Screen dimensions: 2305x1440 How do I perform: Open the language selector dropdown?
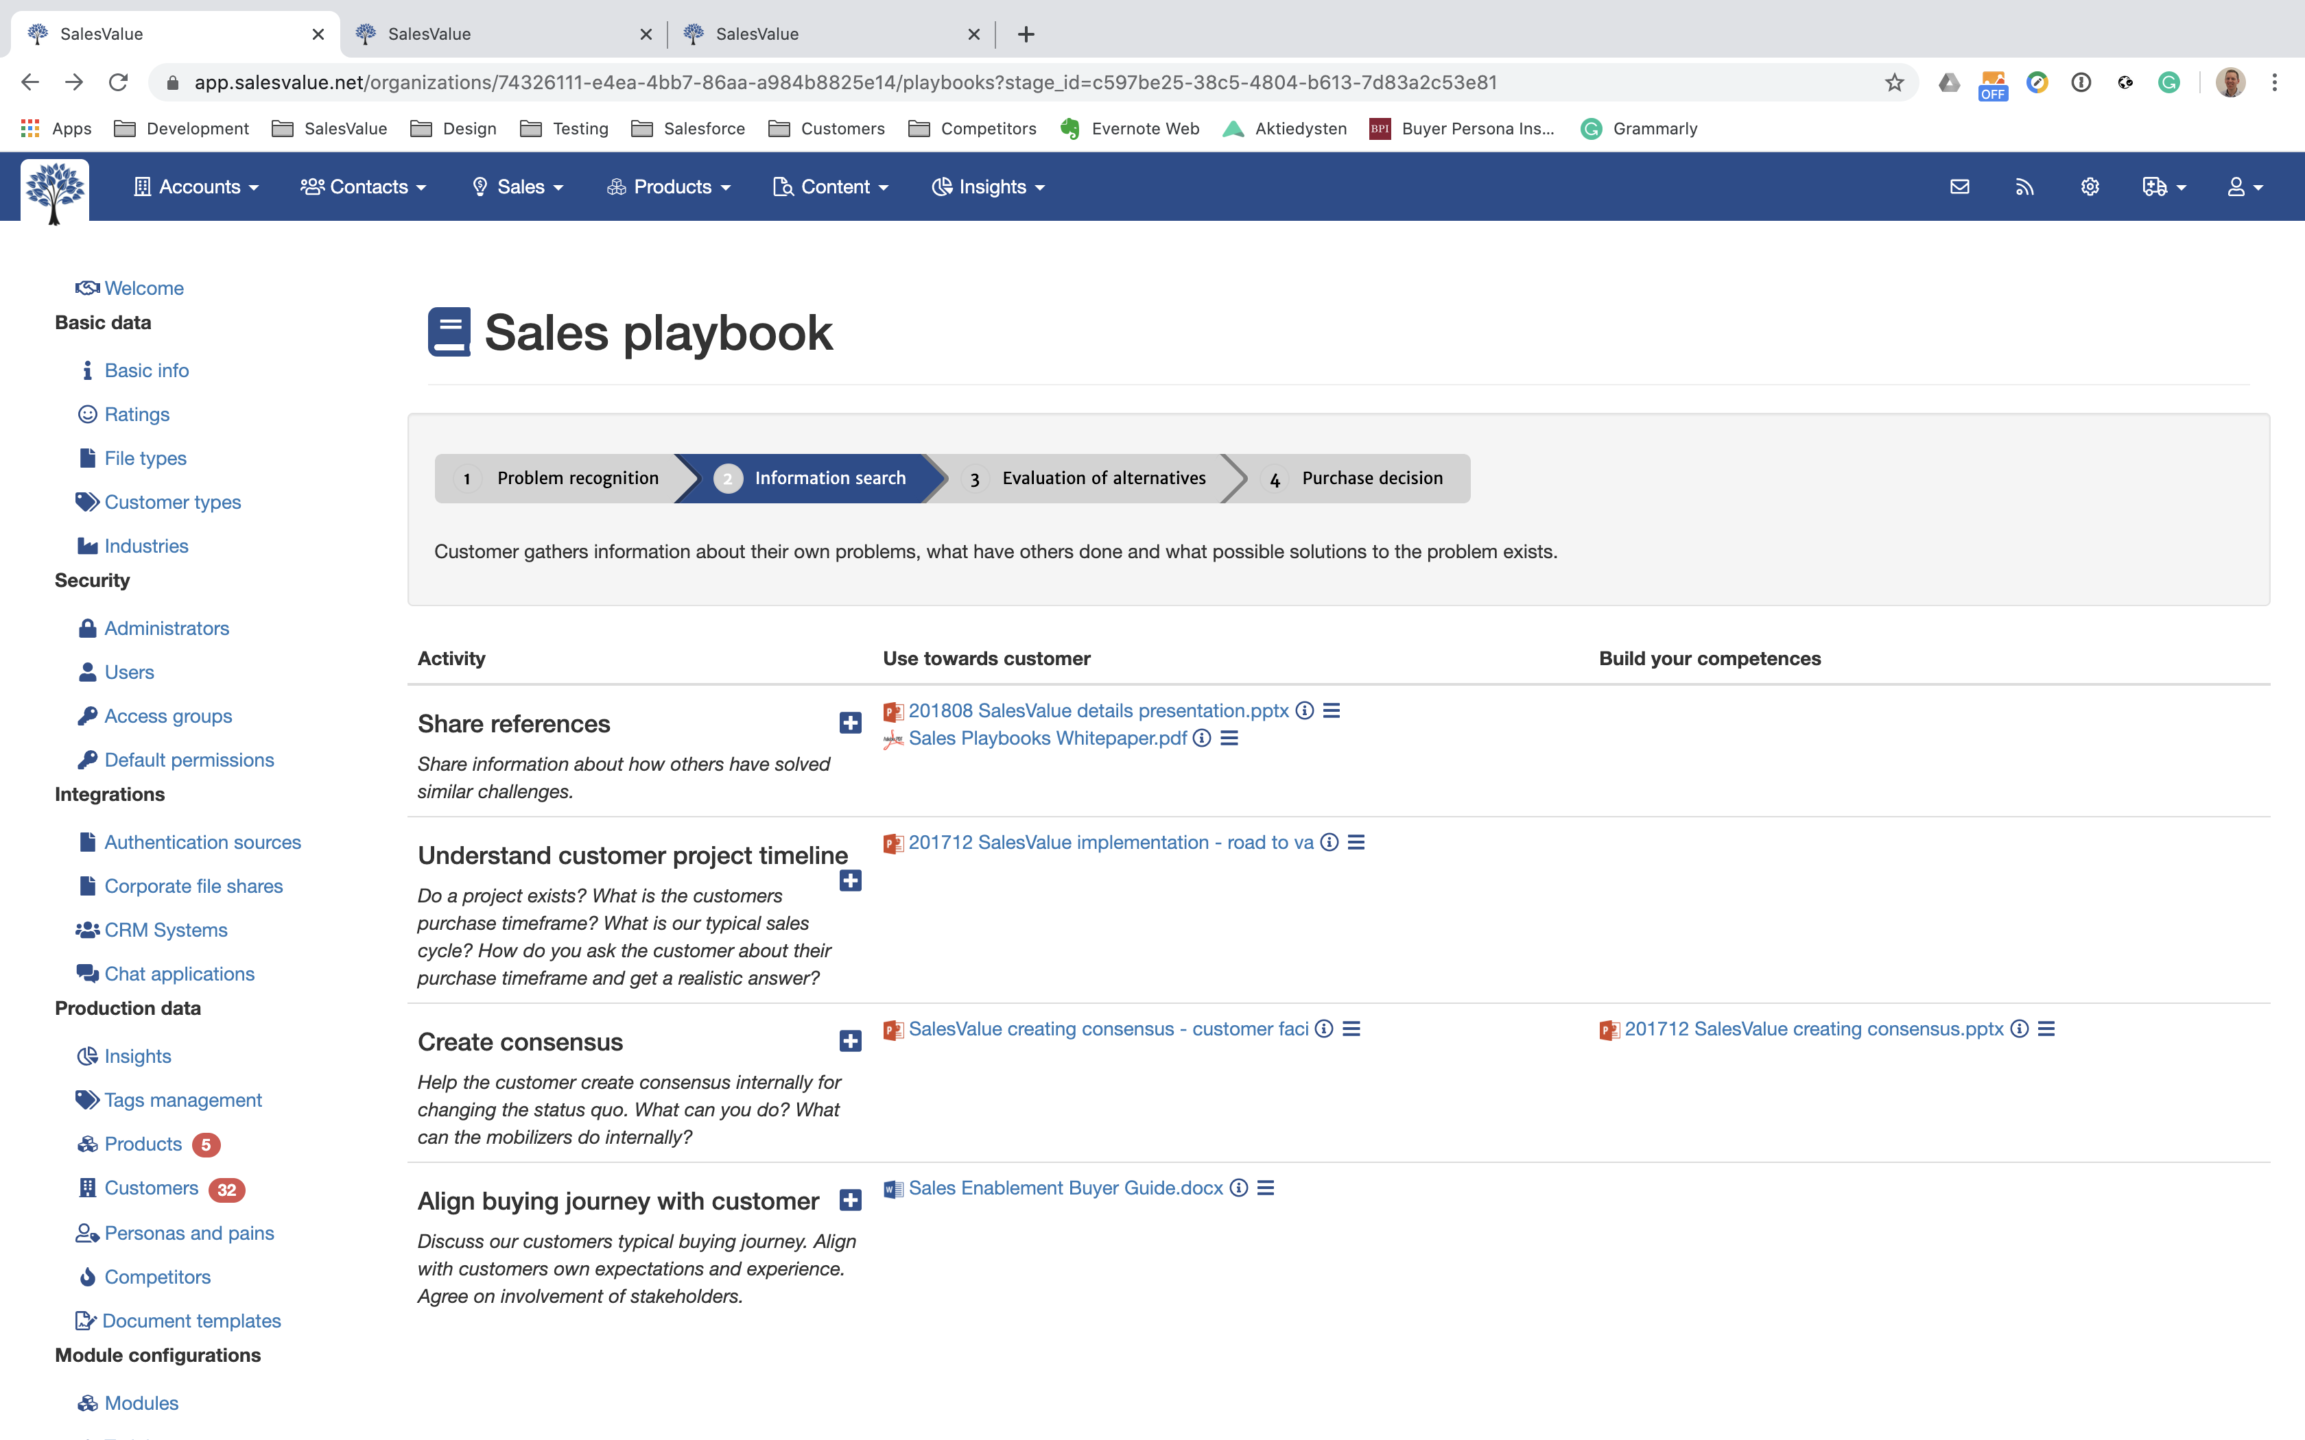2163,187
